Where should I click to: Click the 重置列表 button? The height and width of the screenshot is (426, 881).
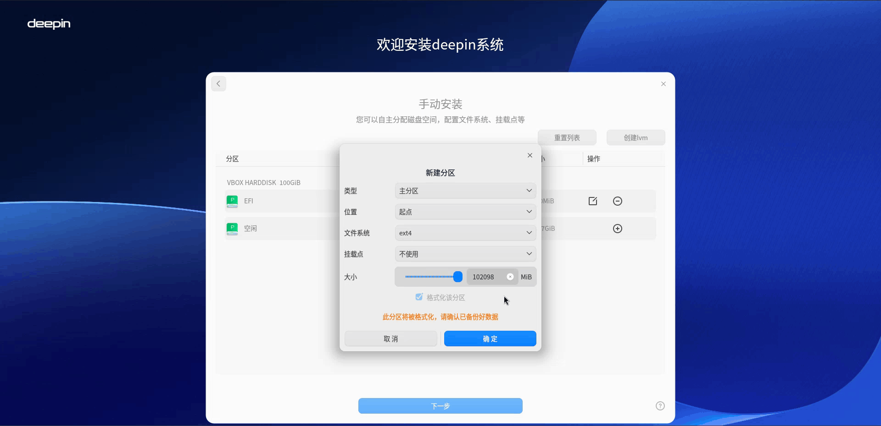point(567,137)
